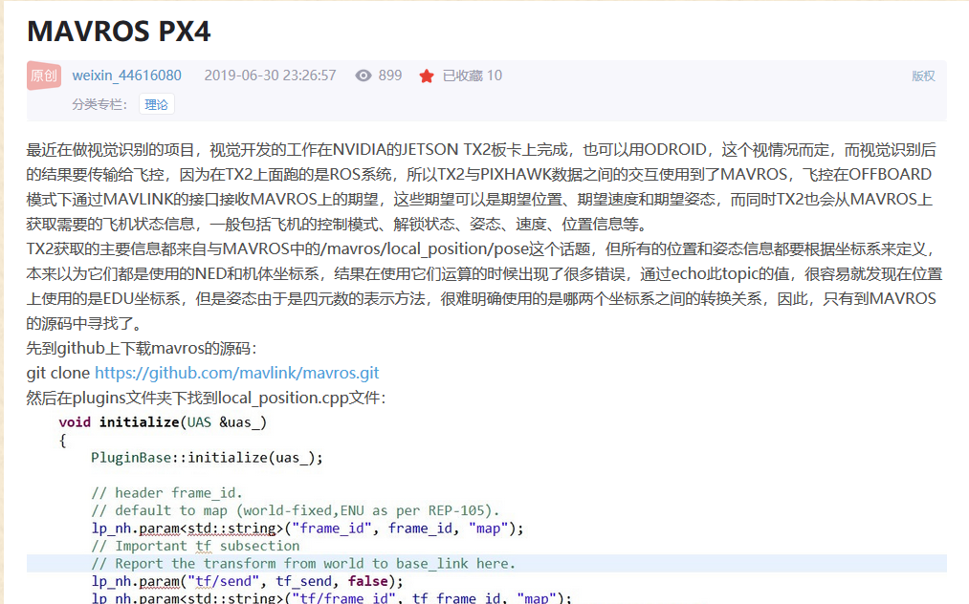Click code line with "frame_id", frame_id, "map"

307,528
